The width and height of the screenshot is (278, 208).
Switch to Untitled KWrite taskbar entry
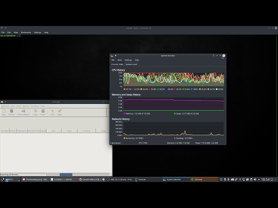[x=63, y=179]
